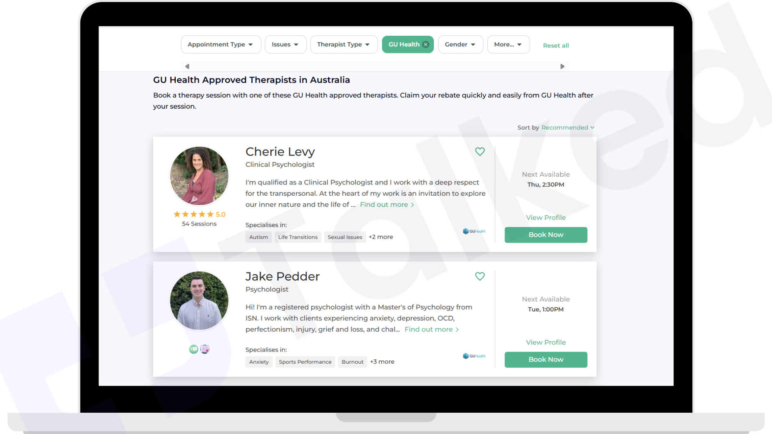Book Now with Cherie Levy

546,235
